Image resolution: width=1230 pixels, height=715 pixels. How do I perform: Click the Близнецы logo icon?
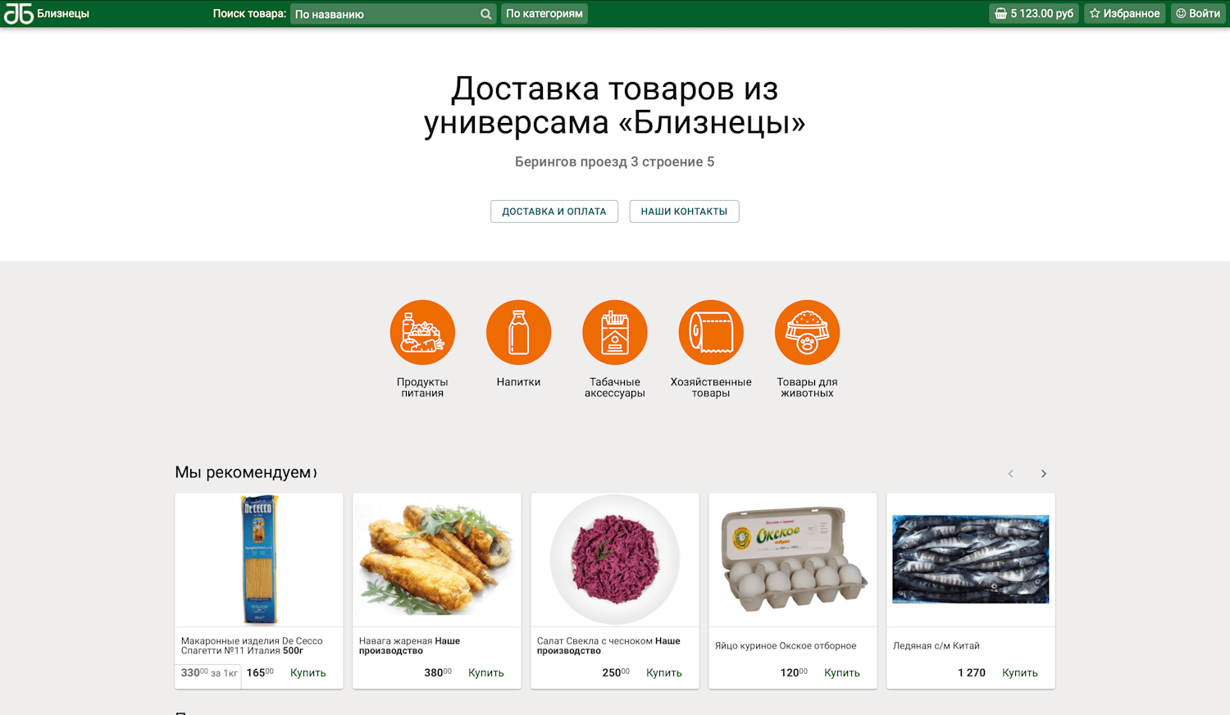click(x=18, y=13)
